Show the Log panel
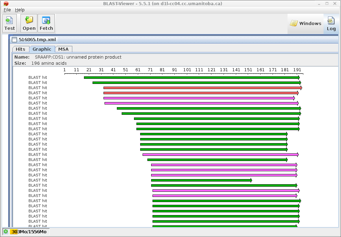 (x=331, y=24)
